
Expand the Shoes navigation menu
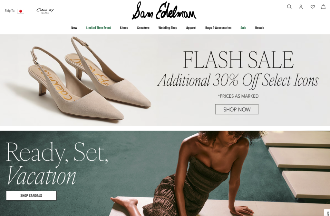pos(124,28)
